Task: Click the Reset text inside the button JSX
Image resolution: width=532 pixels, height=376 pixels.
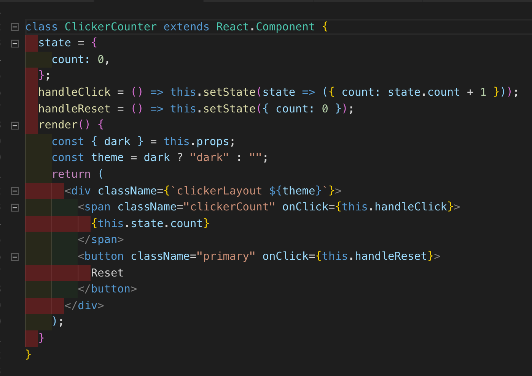Action: coord(107,272)
